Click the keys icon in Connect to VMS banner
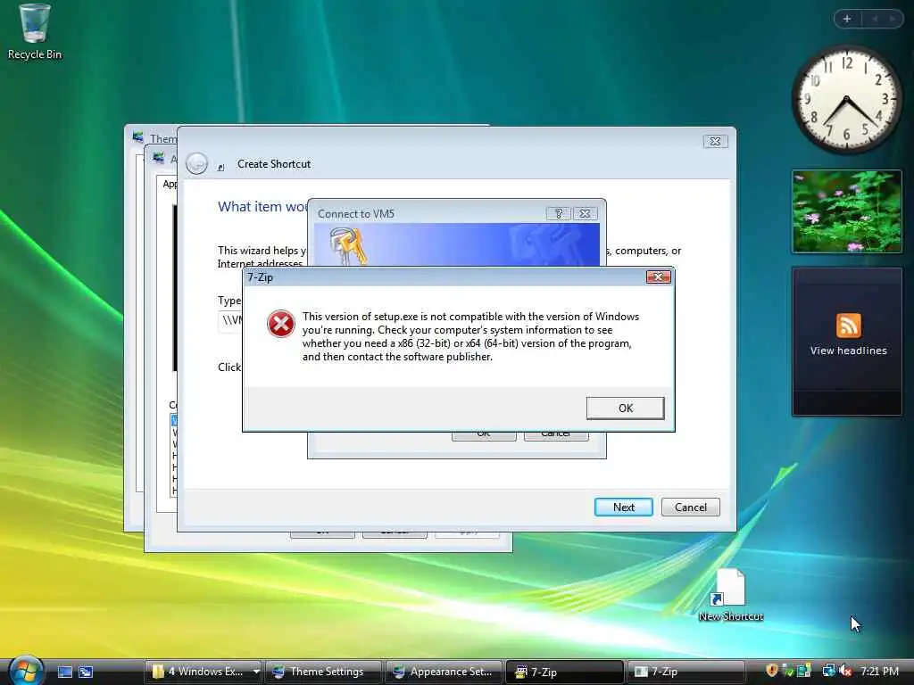 [x=347, y=246]
